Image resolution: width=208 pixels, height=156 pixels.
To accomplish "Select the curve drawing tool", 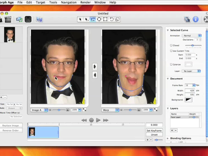I will [x=93, y=19].
